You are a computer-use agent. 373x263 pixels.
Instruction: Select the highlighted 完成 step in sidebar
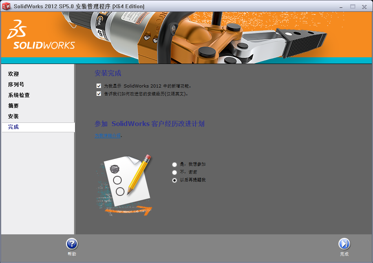pyautogui.click(x=38, y=127)
